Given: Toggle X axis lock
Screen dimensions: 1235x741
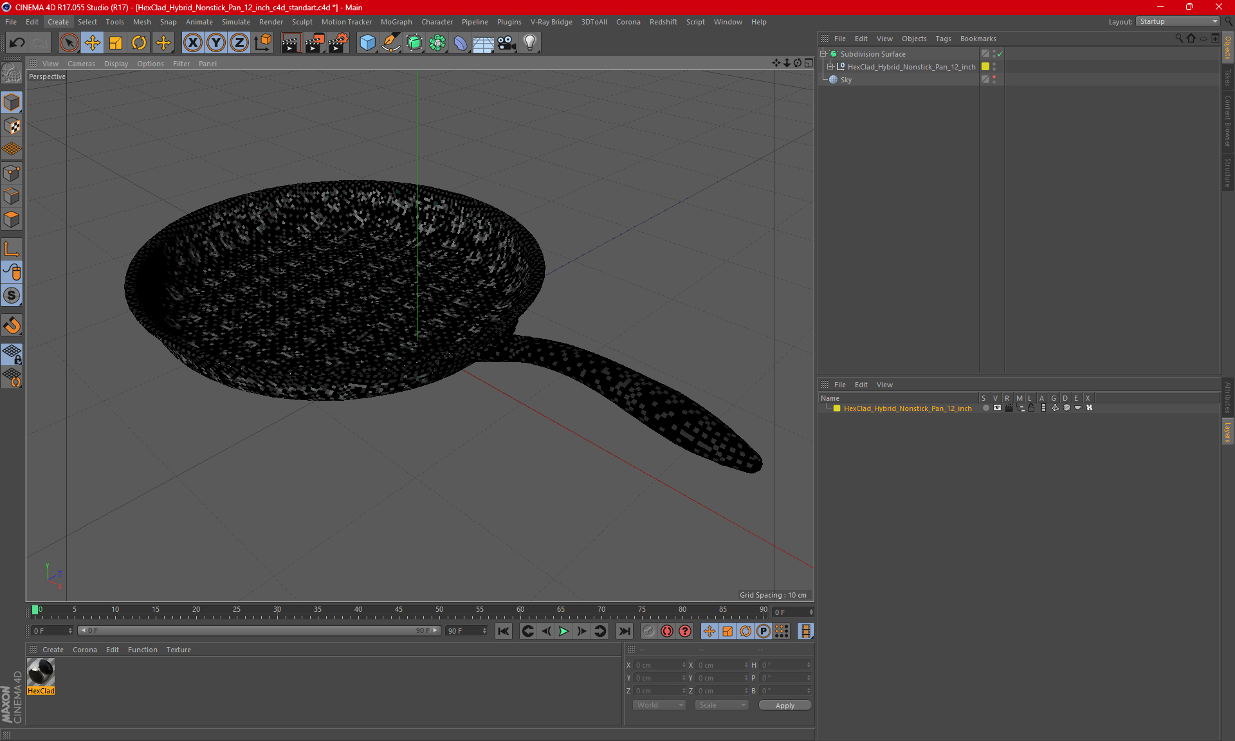Looking at the screenshot, I should coord(192,43).
